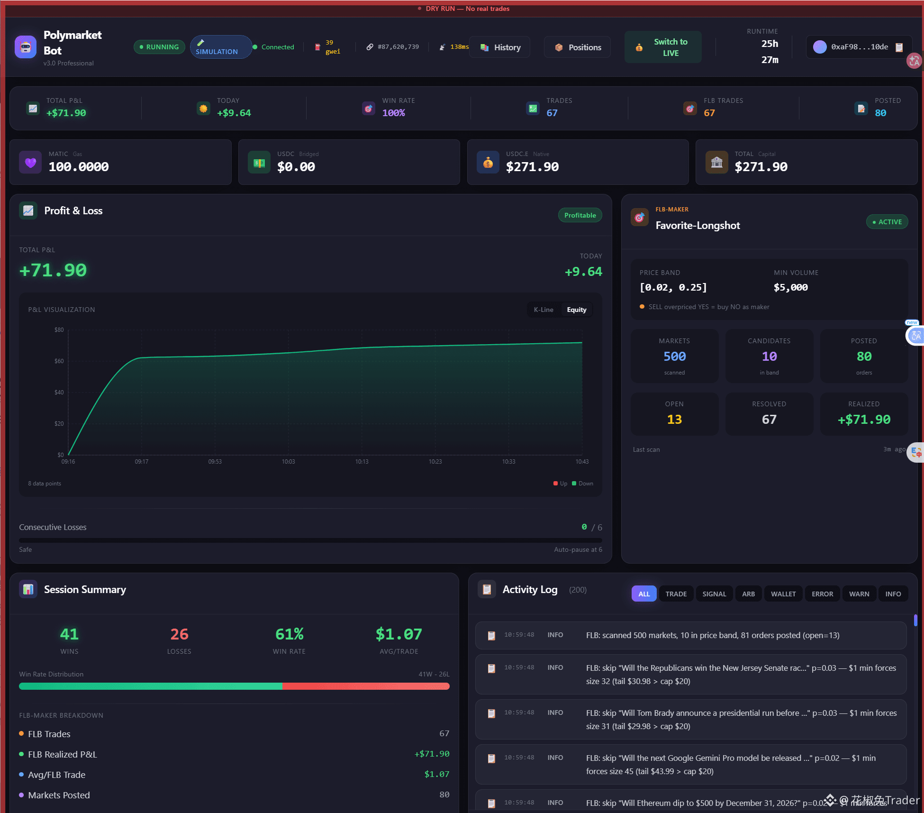Click the CANDIDATES 10 in band card
This screenshot has height=813, width=924.
769,356
